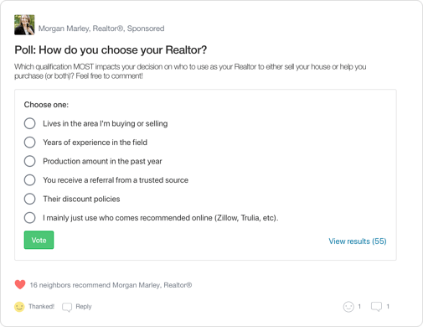Open View results (55) link

click(x=358, y=241)
